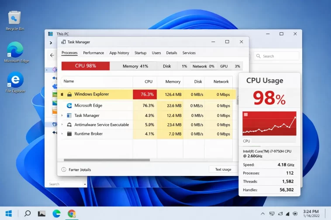This screenshot has width=331, height=220.
Task: Click the Antimalware Service Executable icon
Action: [69, 125]
